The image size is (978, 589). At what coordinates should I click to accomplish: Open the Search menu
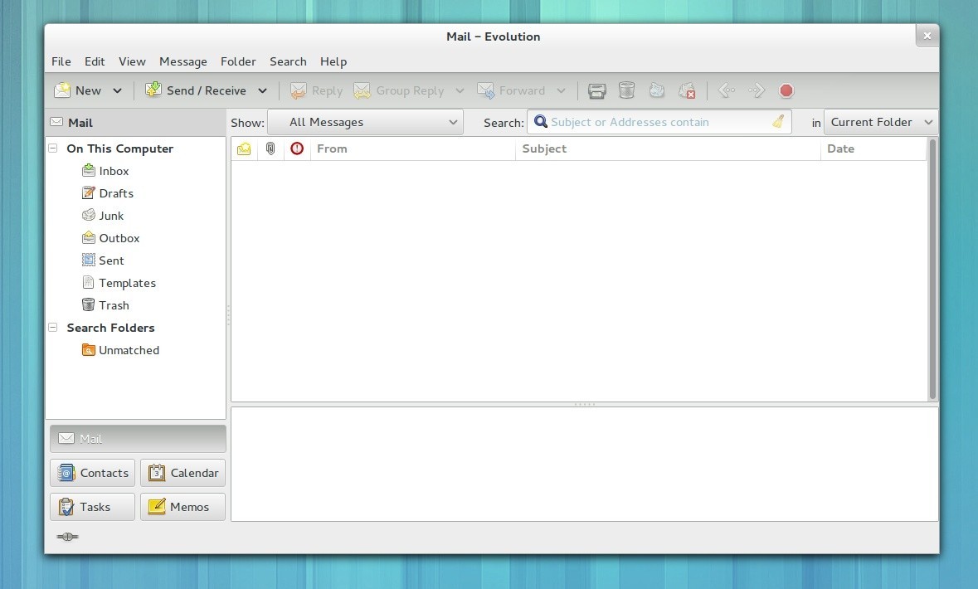tap(288, 61)
